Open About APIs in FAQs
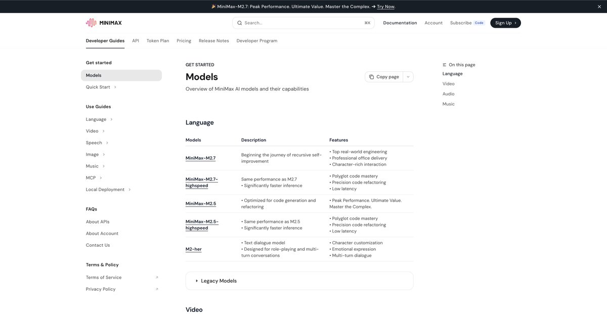This screenshot has width=607, height=314. [98, 222]
